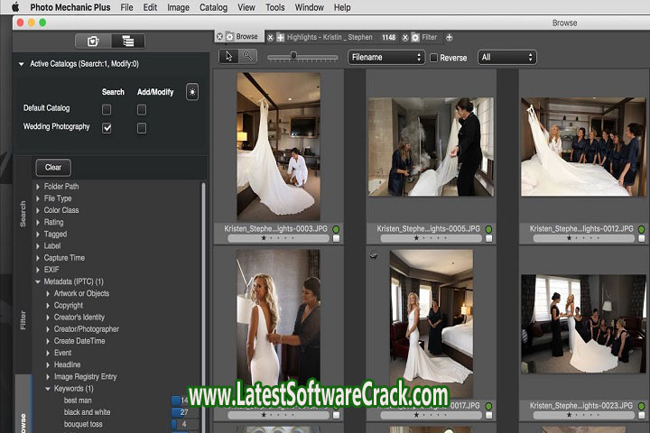650x433 pixels.
Task: Switch to the list view panel icon
Action: pyautogui.click(x=128, y=41)
